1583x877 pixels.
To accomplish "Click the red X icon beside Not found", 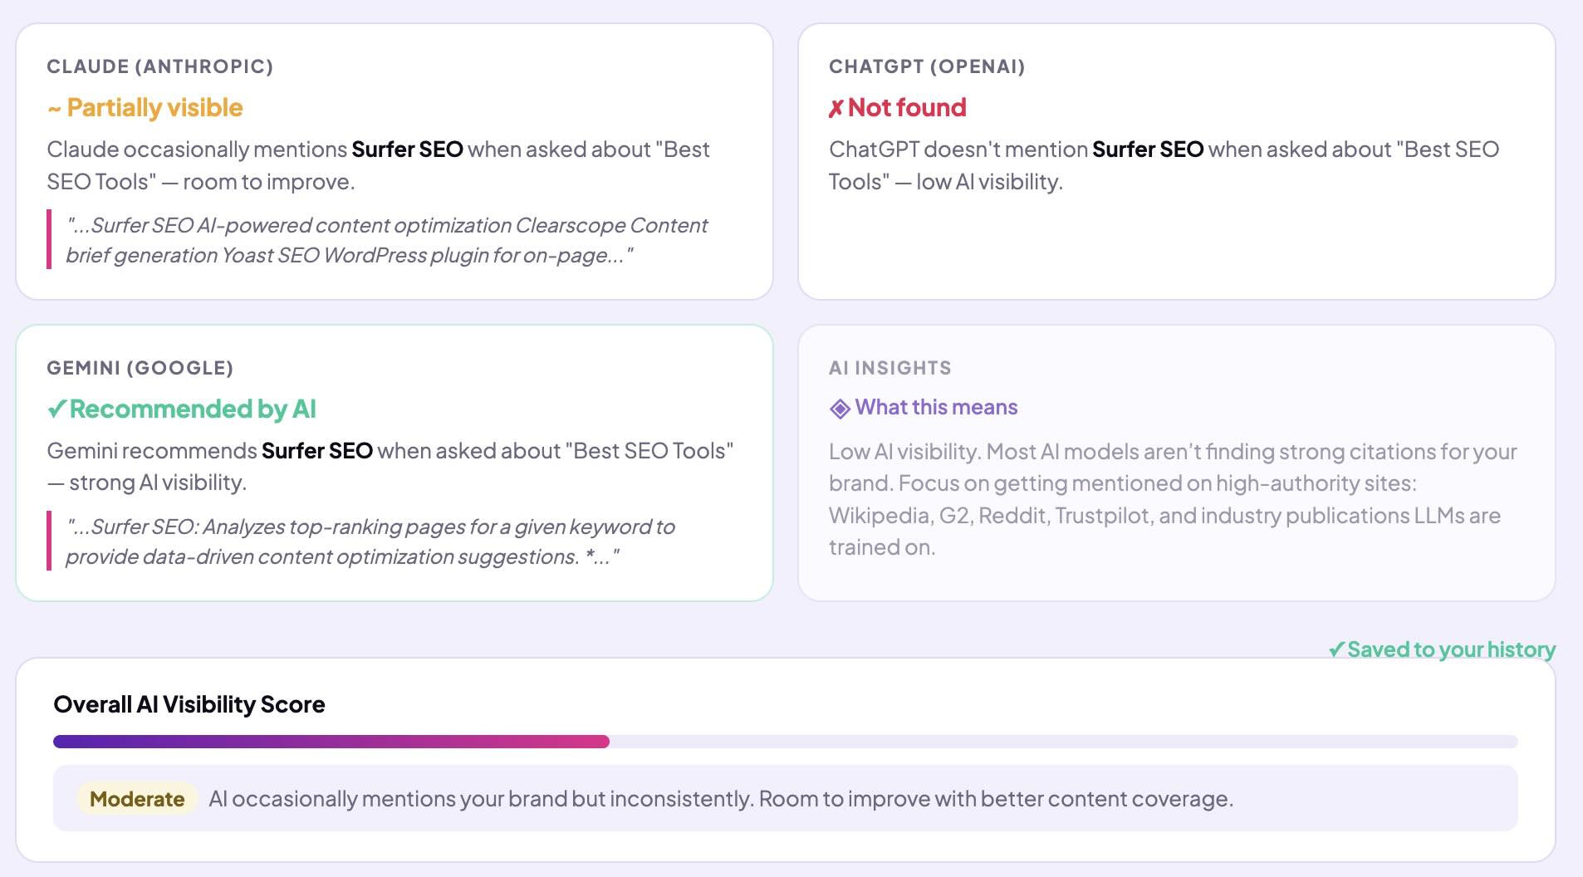I will (x=836, y=108).
